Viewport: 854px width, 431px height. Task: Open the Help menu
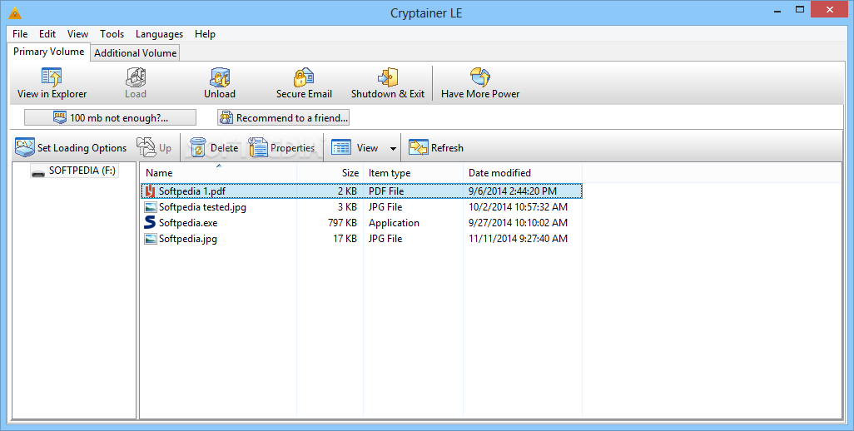205,34
